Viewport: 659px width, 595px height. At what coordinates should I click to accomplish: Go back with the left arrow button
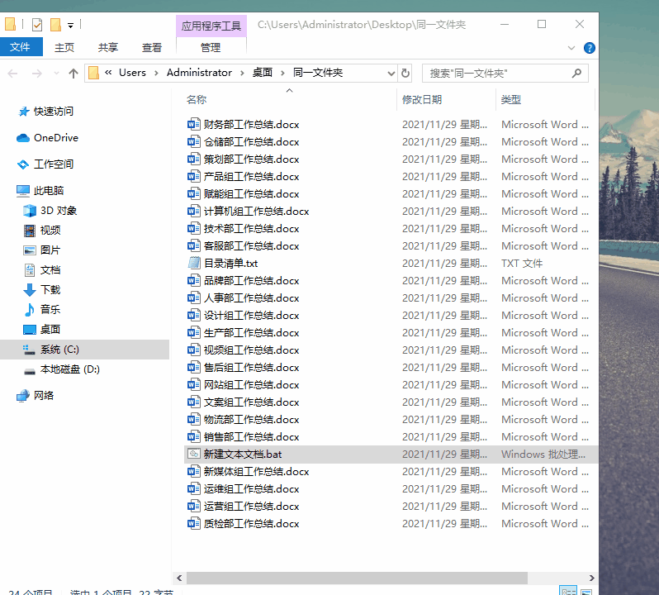tap(13, 74)
